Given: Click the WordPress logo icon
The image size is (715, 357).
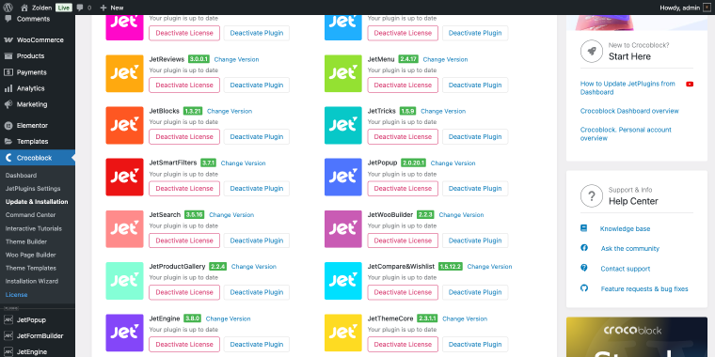Looking at the screenshot, I should click(x=8, y=8).
